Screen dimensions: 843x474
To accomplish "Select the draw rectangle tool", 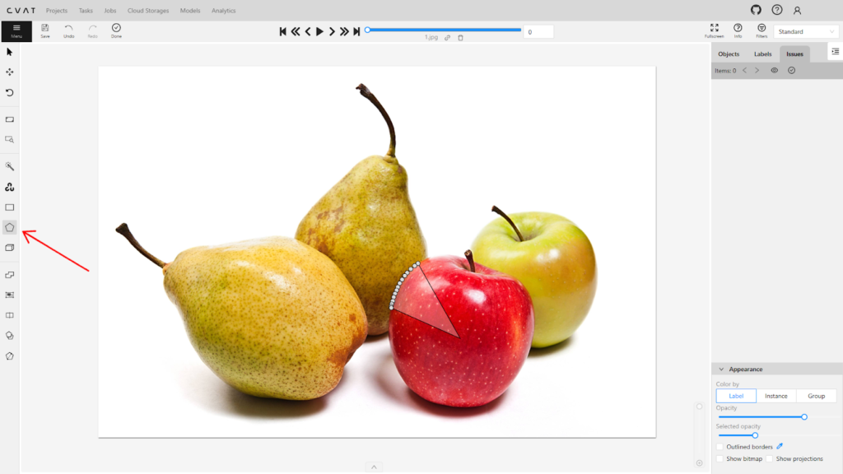I will pyautogui.click(x=10, y=207).
